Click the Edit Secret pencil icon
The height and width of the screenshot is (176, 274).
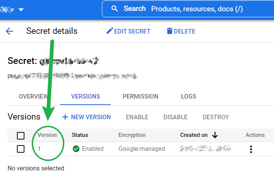coord(110,31)
